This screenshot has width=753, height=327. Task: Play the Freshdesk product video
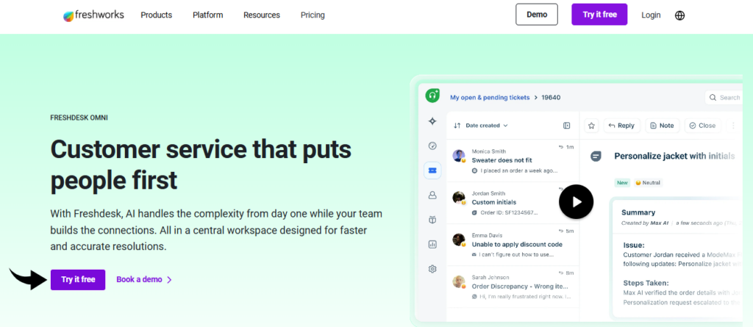pos(577,201)
